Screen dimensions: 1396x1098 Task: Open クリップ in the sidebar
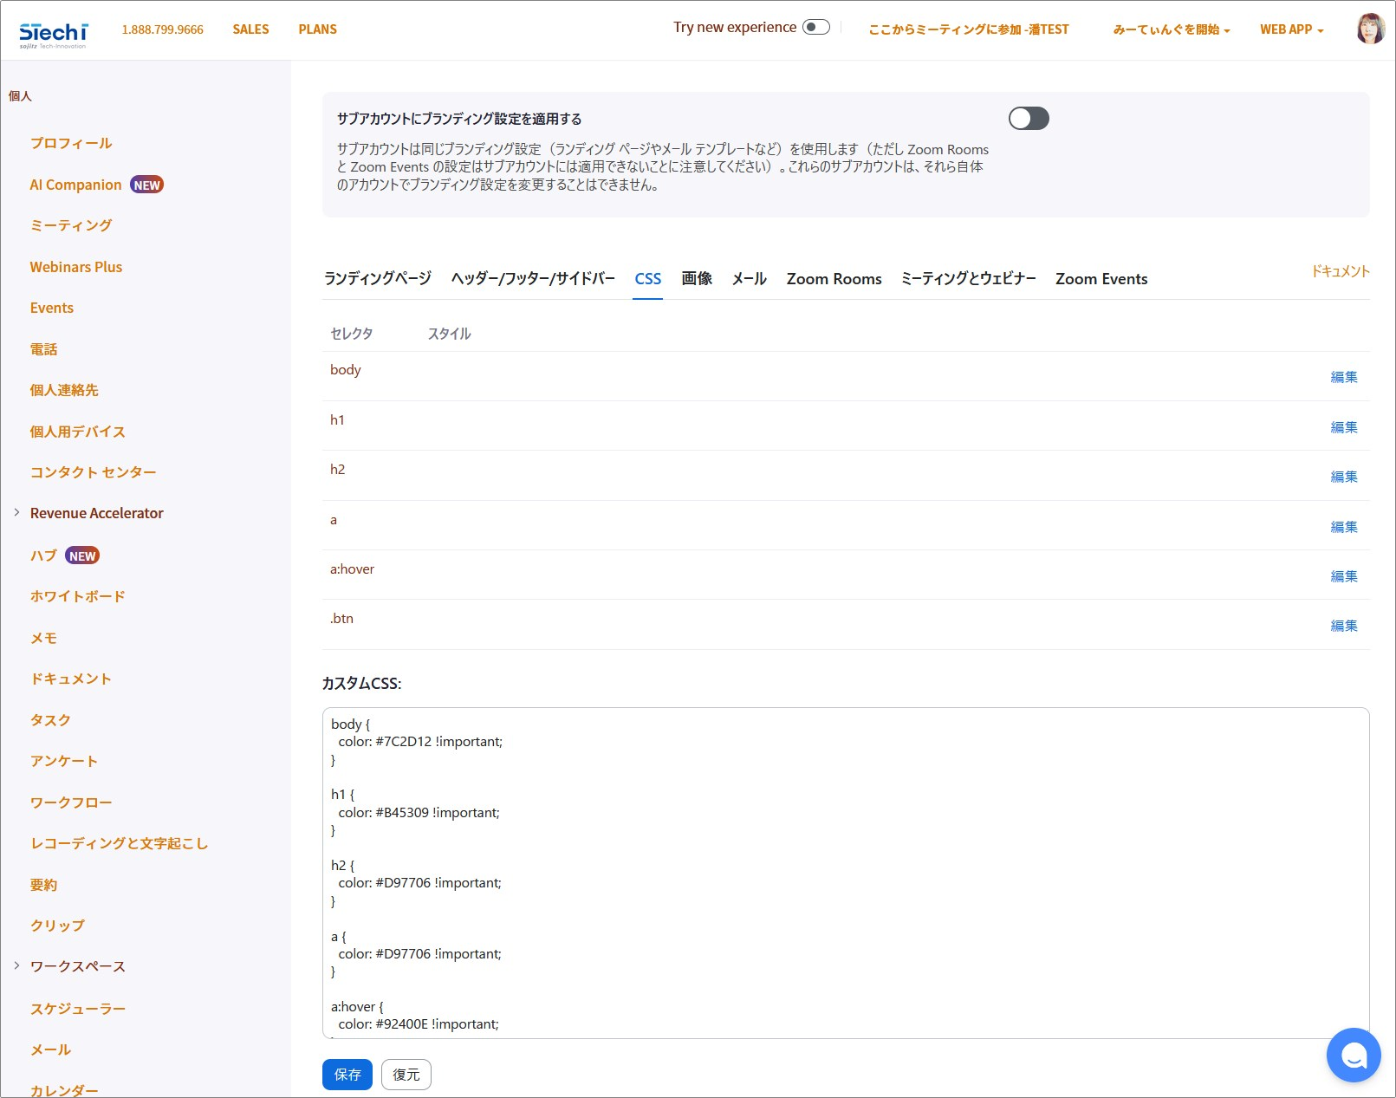point(57,926)
